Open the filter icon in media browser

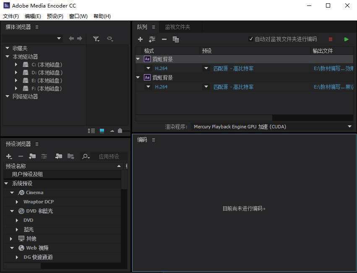pyautogui.click(x=96, y=39)
